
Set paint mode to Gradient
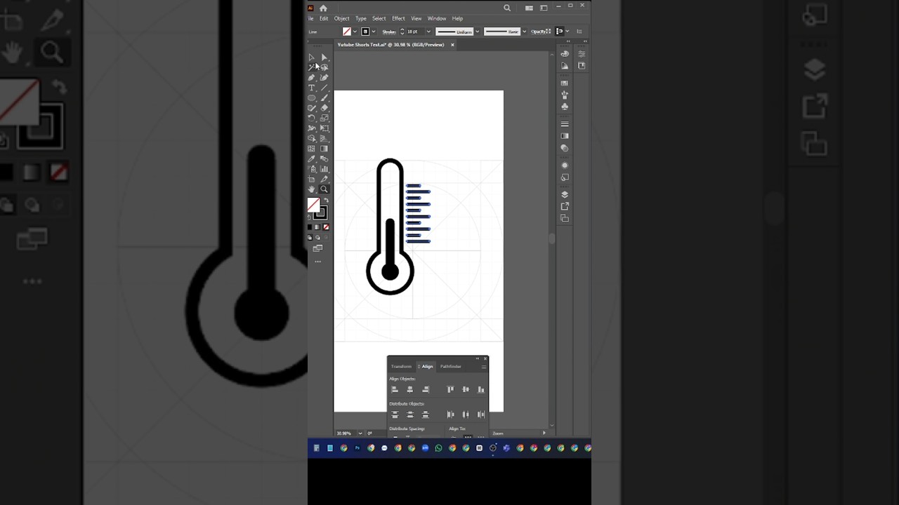pos(317,227)
